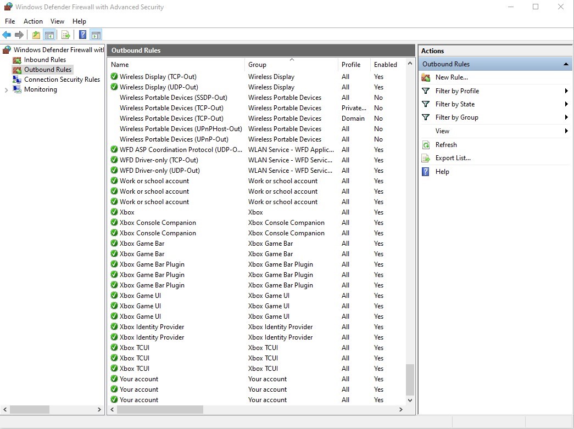Click the New Rule icon in Actions
Screen dimensions: 574x429
pos(426,77)
